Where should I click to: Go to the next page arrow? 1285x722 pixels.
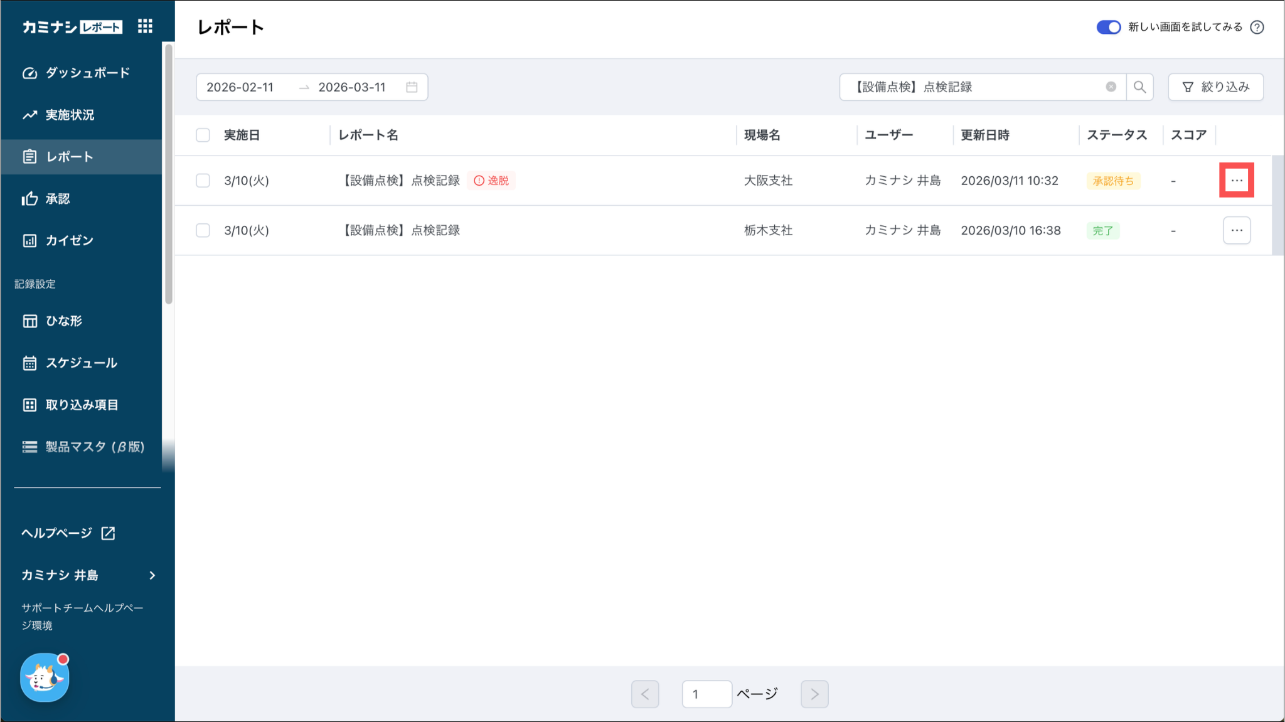[814, 694]
